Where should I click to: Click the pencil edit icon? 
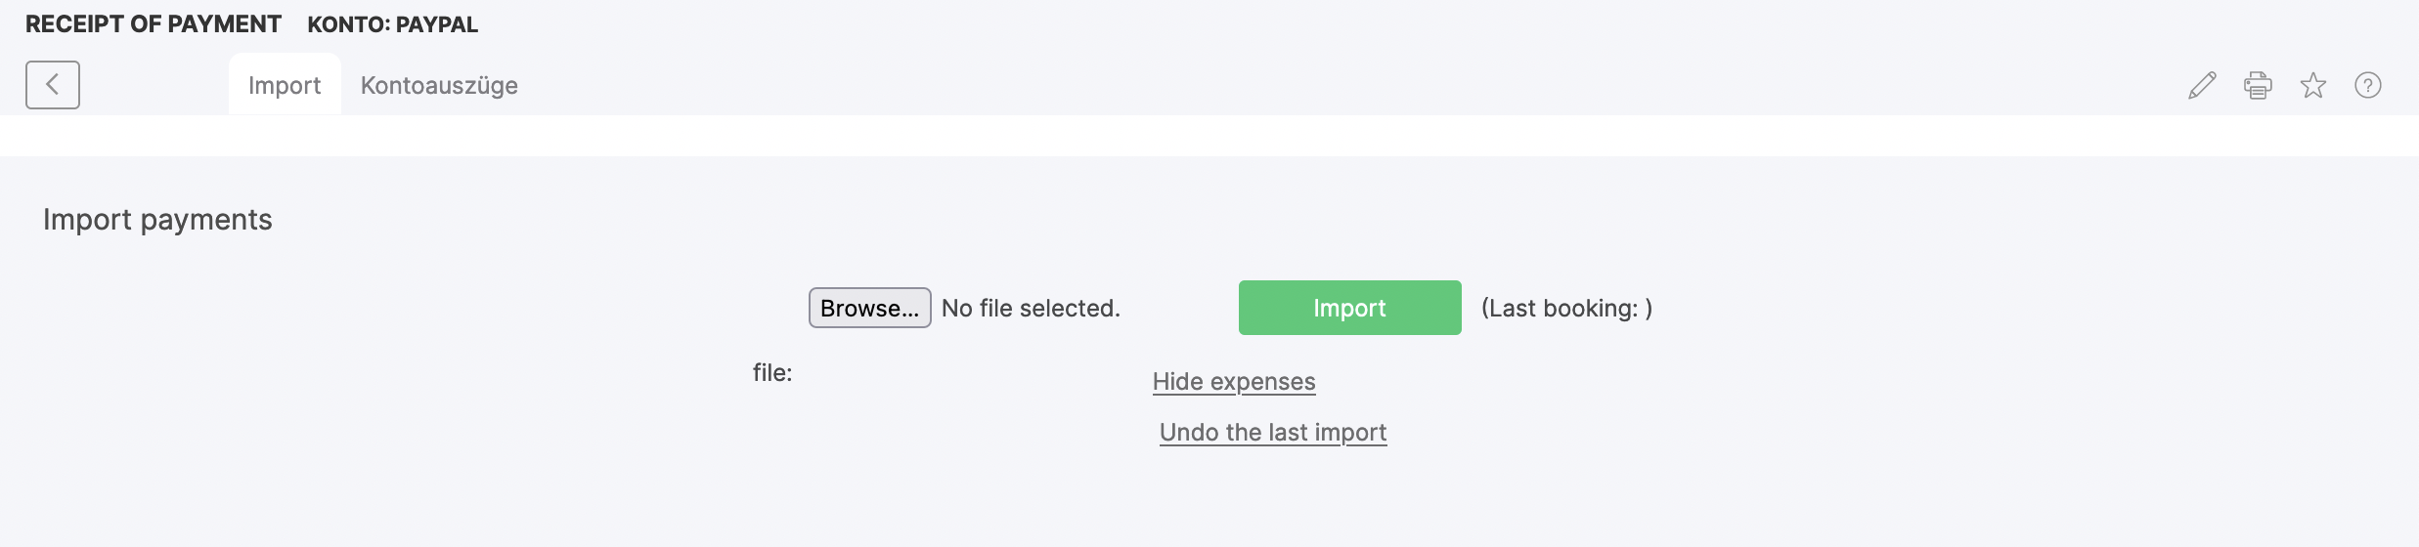coord(2202,86)
